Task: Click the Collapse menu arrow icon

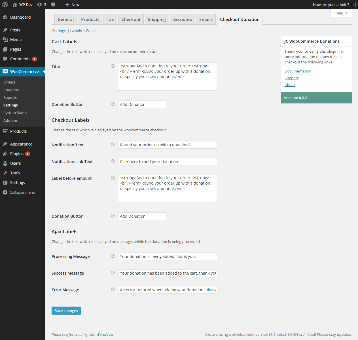Action: point(5,192)
